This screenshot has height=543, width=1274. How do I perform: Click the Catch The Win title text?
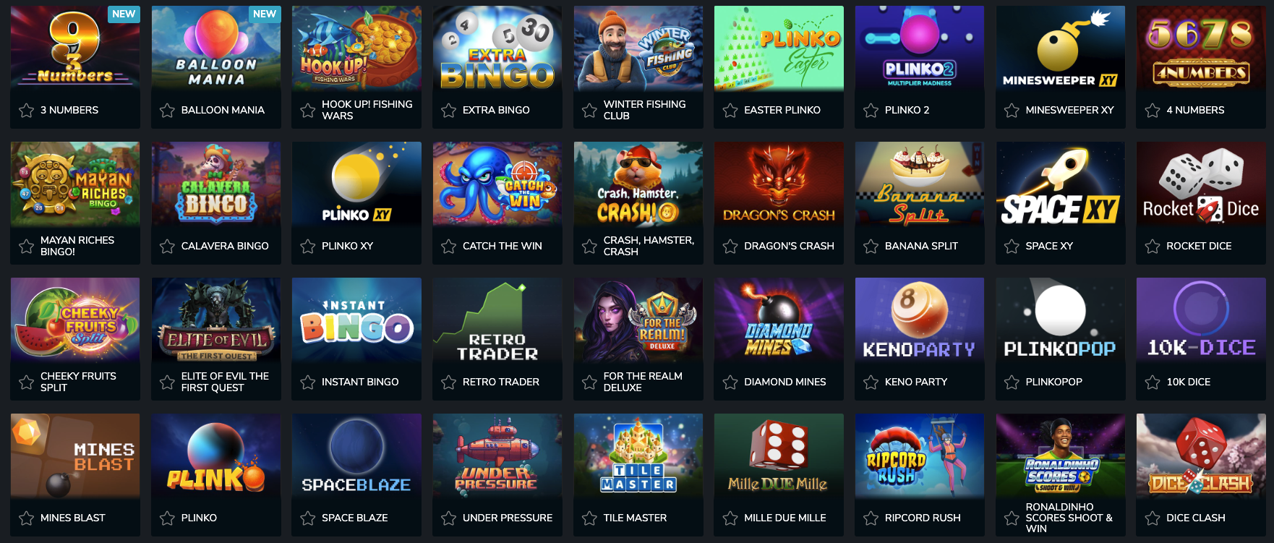(503, 246)
